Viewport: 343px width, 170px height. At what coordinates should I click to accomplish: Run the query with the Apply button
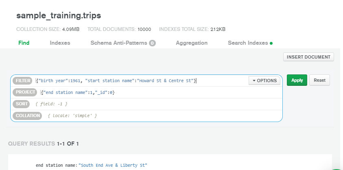297,81
